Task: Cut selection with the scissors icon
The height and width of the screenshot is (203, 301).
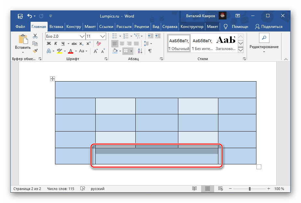Action: click(x=35, y=36)
